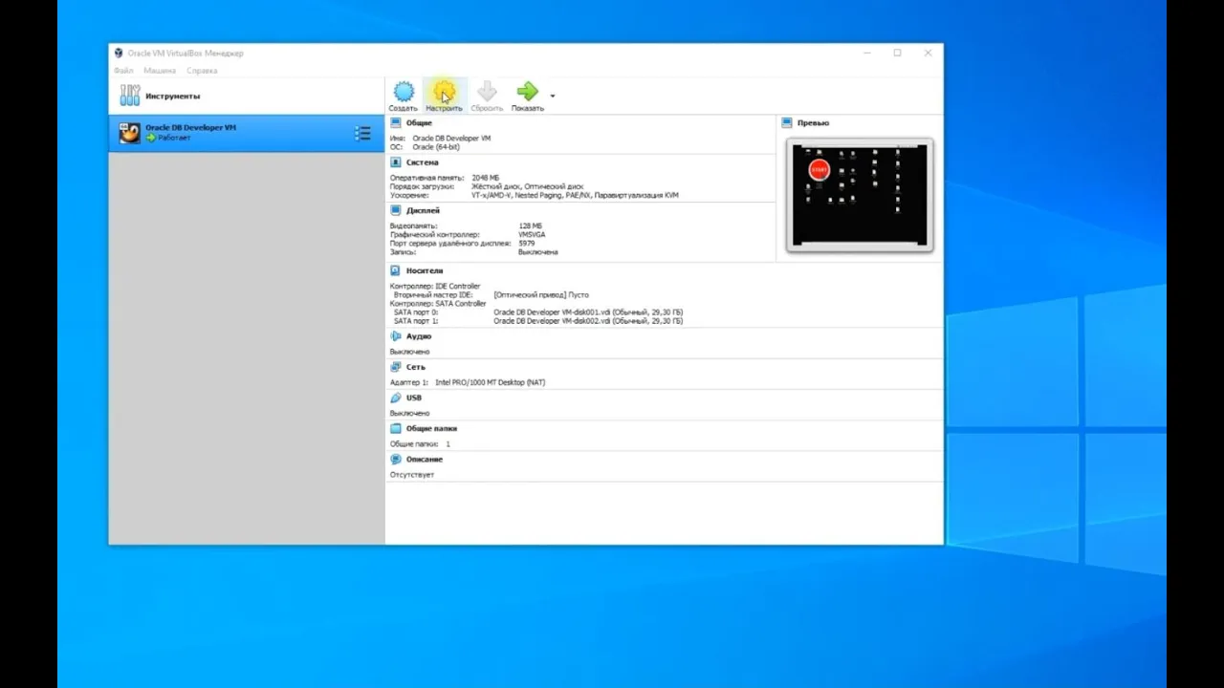Click the Аудио speaker section icon
This screenshot has width=1224, height=688.
(396, 336)
